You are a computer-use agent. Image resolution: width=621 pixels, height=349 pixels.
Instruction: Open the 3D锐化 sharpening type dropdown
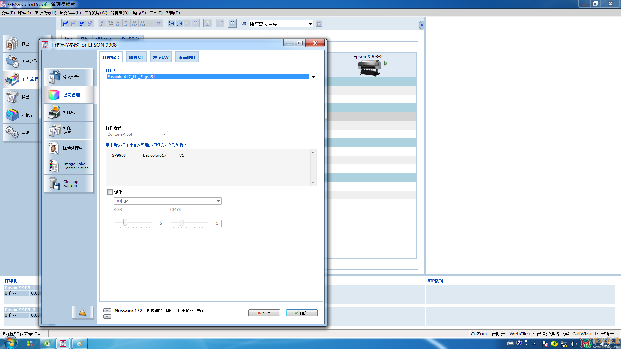click(218, 201)
